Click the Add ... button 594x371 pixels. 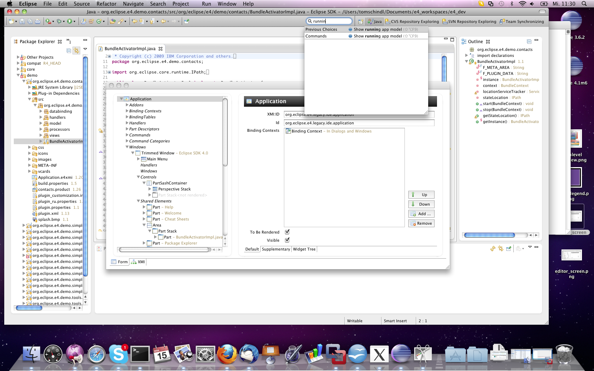421,214
